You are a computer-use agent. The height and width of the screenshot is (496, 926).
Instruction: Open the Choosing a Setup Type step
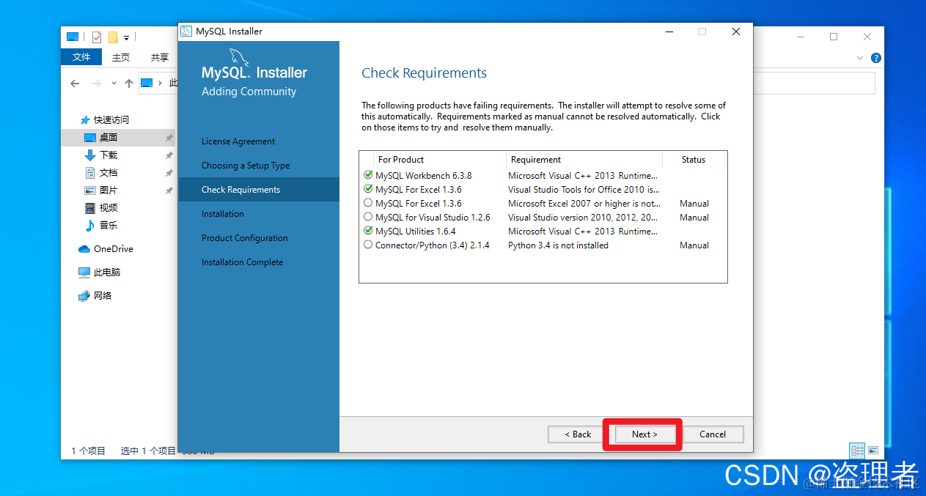click(246, 166)
